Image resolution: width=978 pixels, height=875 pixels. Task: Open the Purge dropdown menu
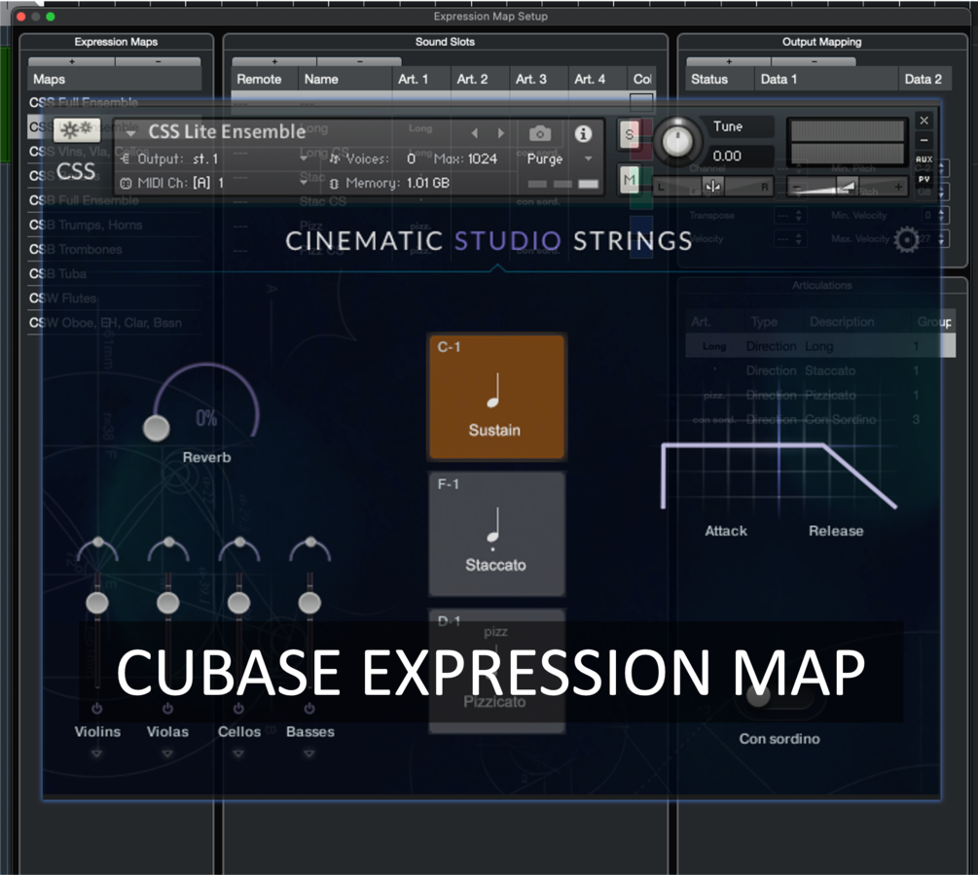coord(586,158)
